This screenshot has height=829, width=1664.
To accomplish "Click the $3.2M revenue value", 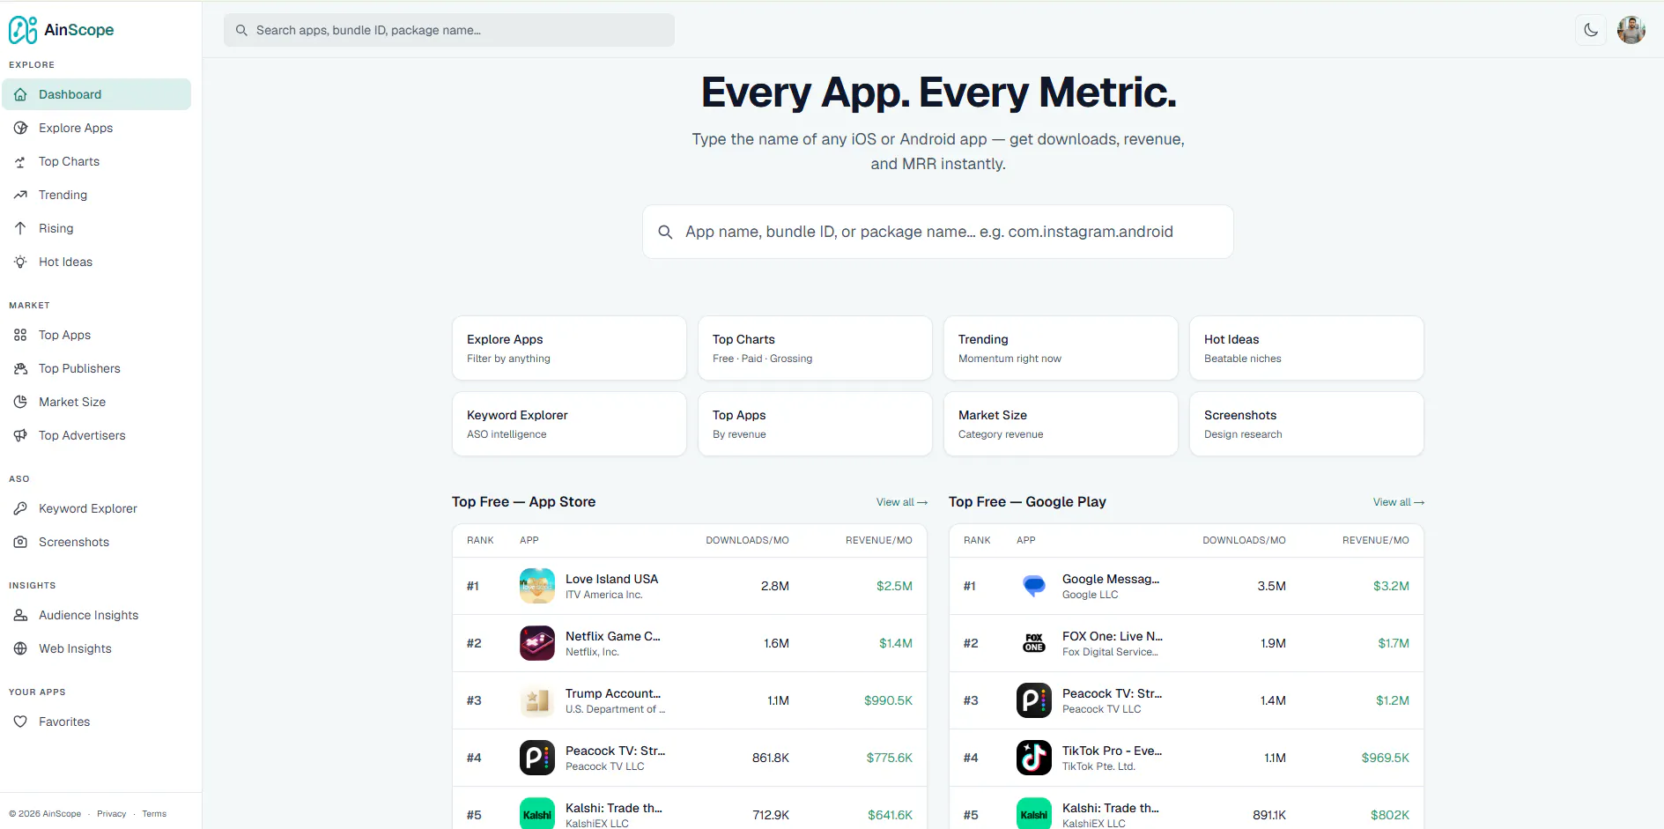I will point(1391,586).
